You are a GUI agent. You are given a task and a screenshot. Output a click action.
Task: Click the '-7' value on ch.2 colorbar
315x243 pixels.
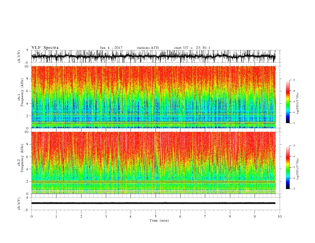[293, 189]
